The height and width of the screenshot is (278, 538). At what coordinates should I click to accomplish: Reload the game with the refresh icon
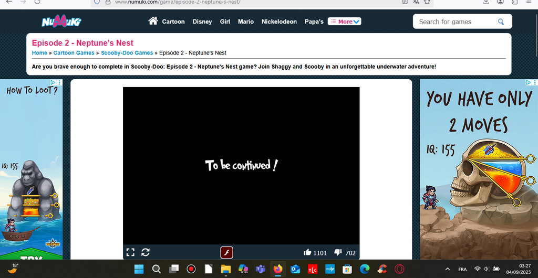point(146,252)
